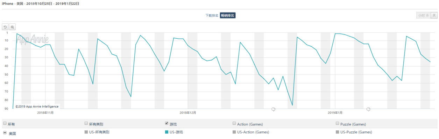439x139 pixels.
Task: Click the US-游戏 legend label
Action: [176, 132]
